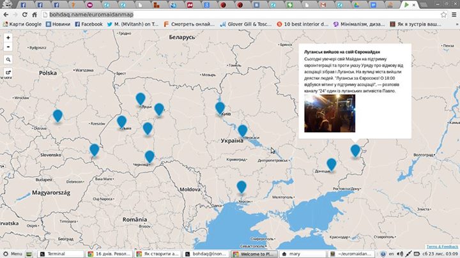Viewport: 460px width, 258px height.
Task: Open the Новини bookmark
Action: 57,24
